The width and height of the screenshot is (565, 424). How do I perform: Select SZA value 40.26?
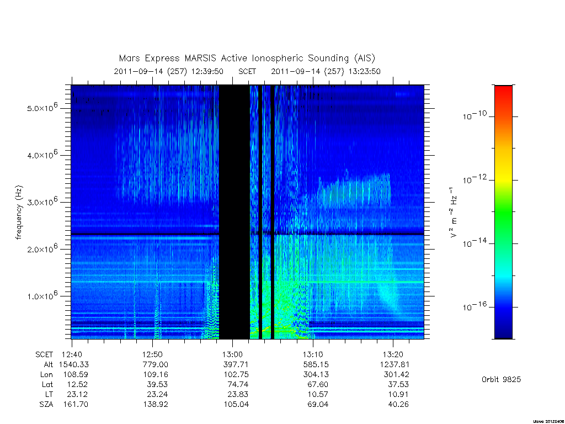tap(398, 405)
